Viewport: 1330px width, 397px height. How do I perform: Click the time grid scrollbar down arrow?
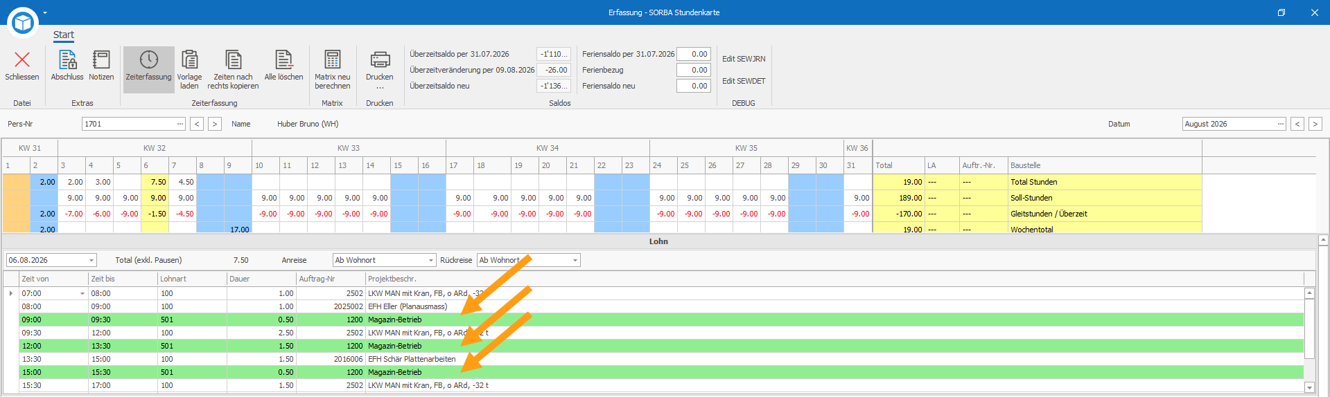[x=1309, y=387]
